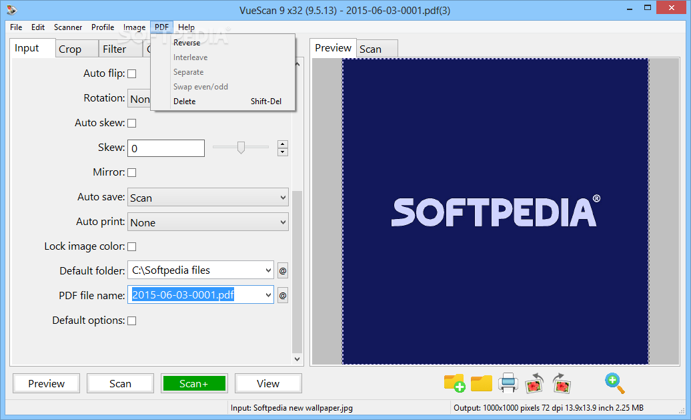This screenshot has width=691, height=420.
Task: Open the File menu
Action: pos(16,27)
